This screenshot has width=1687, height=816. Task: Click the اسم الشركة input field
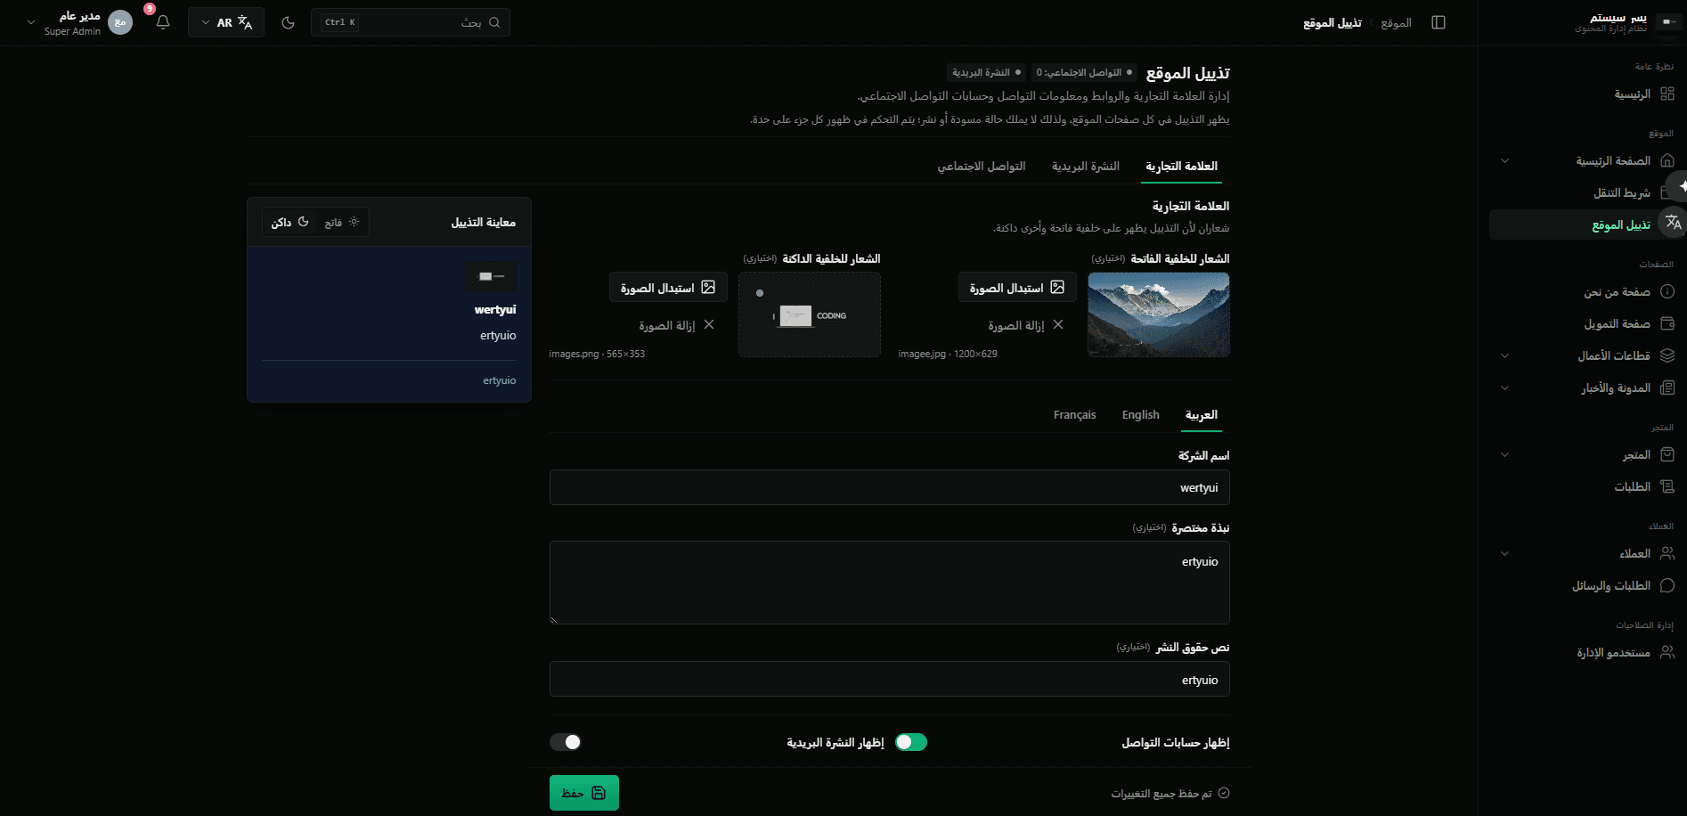[x=889, y=487]
